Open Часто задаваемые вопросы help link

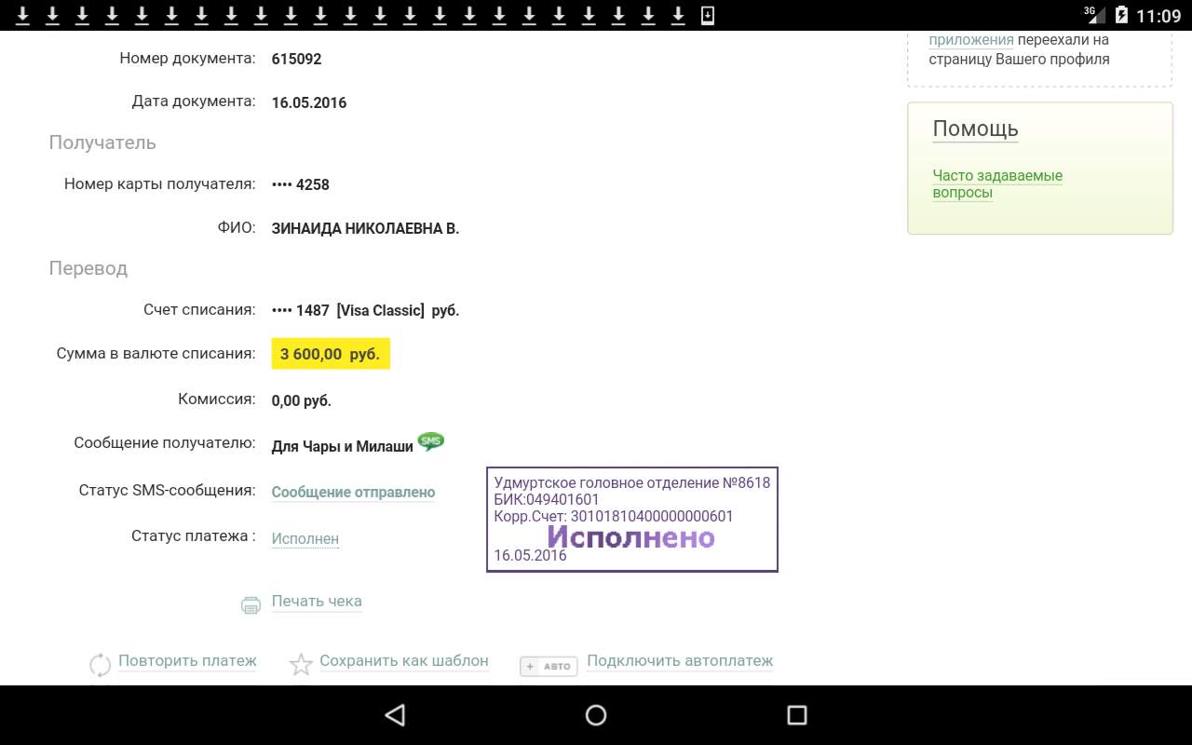(996, 184)
